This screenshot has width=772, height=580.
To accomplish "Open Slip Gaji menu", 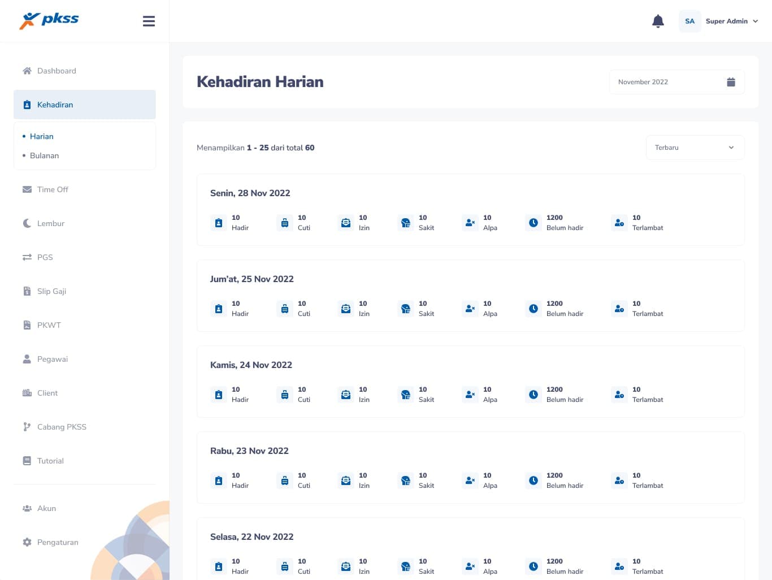I will [x=85, y=291].
